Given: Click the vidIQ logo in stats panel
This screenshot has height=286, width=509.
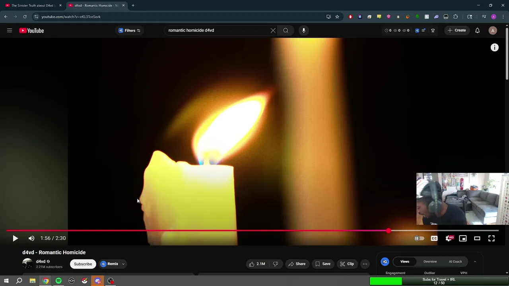Looking at the screenshot, I should click(x=385, y=261).
